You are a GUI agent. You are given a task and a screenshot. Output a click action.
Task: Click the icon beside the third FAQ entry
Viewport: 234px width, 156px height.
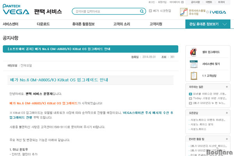point(190,103)
